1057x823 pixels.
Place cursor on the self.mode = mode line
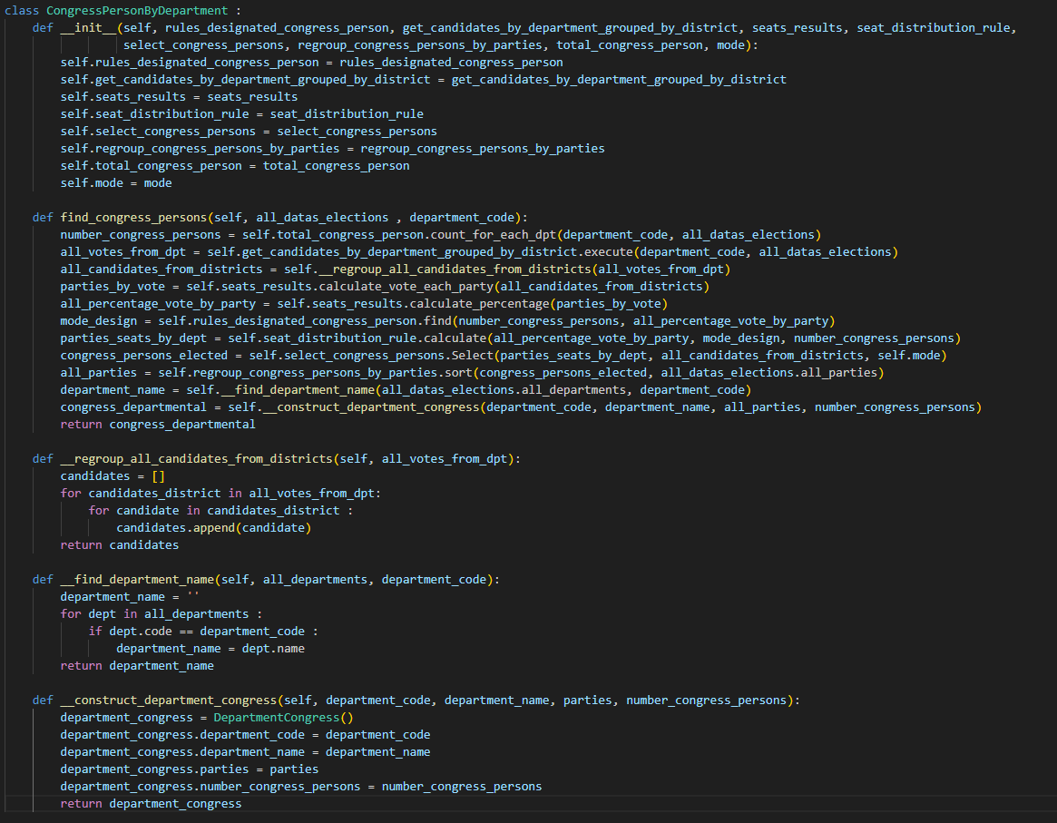pos(116,182)
